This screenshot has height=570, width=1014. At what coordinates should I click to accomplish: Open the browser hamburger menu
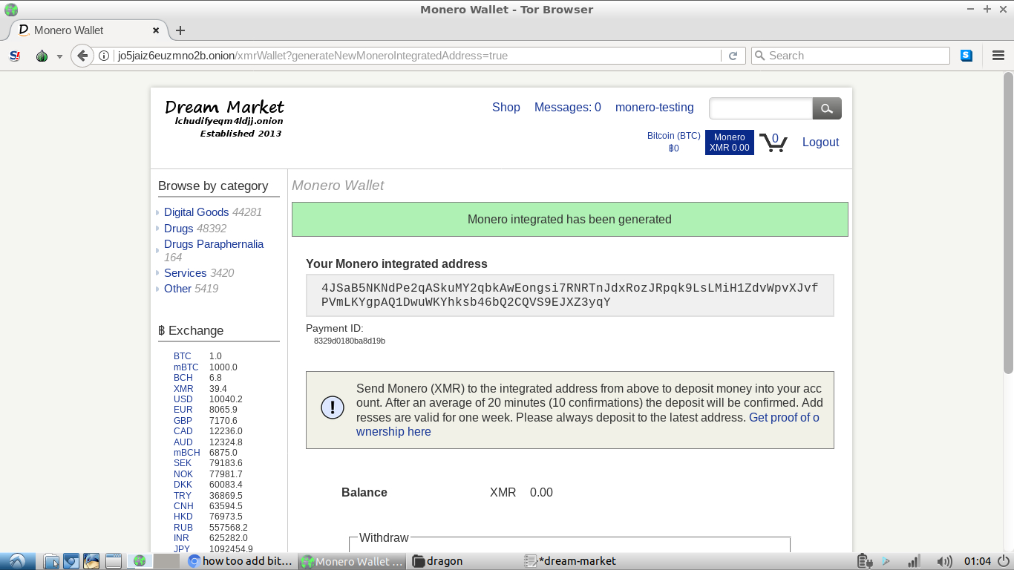998,56
